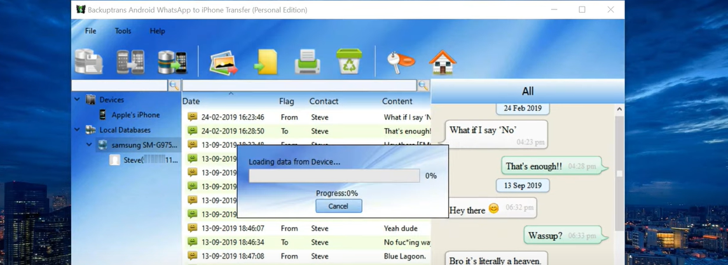
Task: Click the 'That's enough!' list content cell
Action: coord(407,131)
